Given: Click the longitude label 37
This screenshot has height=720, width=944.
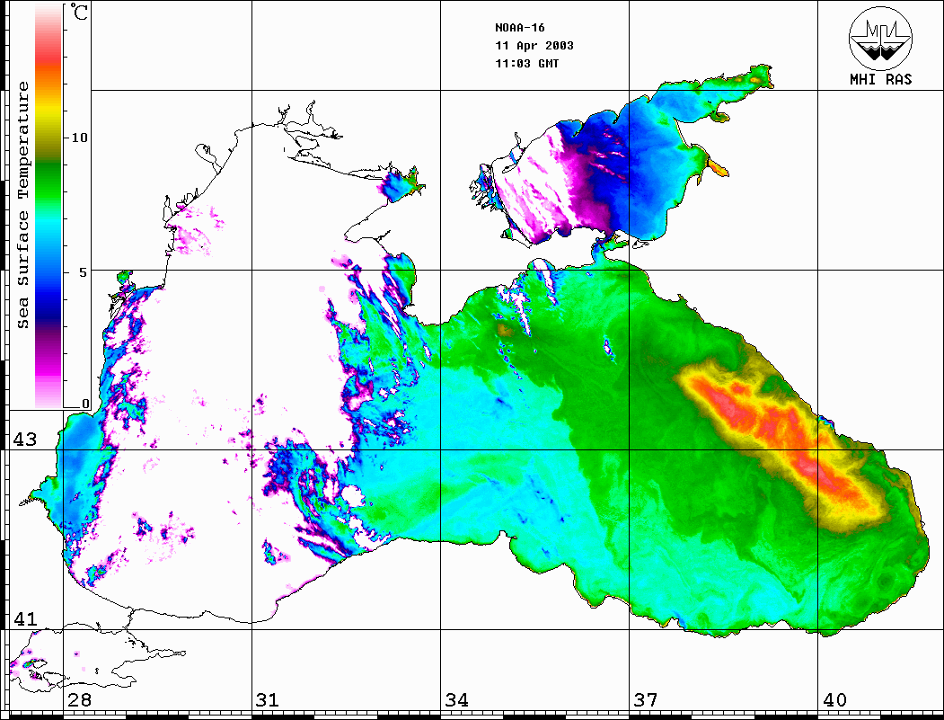Looking at the screenshot, I should click(646, 700).
